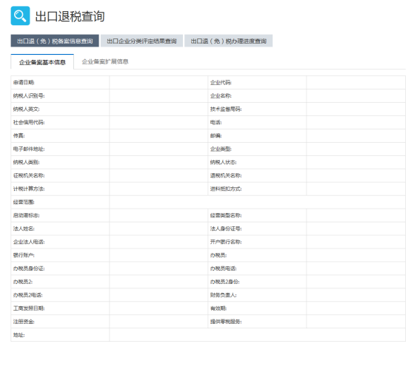Click the 申请日期 label

(x=24, y=83)
